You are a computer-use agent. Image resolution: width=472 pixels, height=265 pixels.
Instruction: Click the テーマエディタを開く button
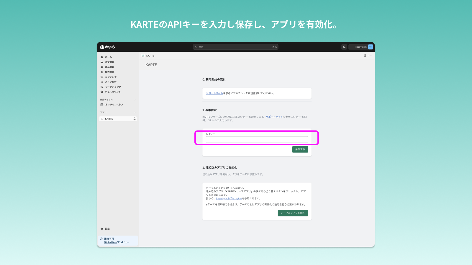[x=293, y=213]
